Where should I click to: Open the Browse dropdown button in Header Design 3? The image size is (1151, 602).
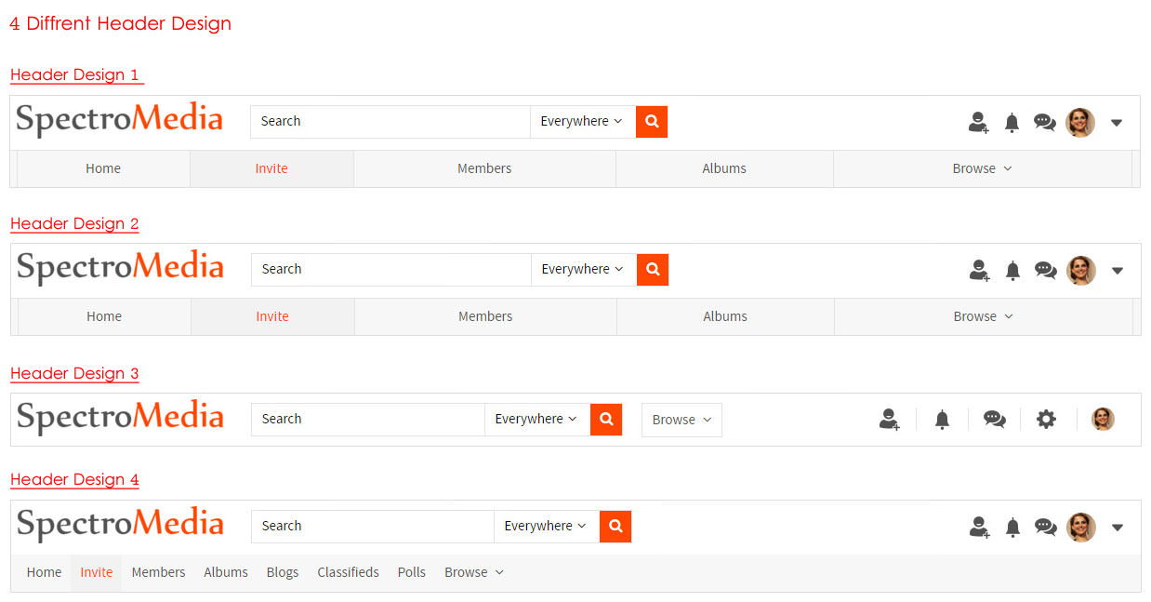pos(681,420)
